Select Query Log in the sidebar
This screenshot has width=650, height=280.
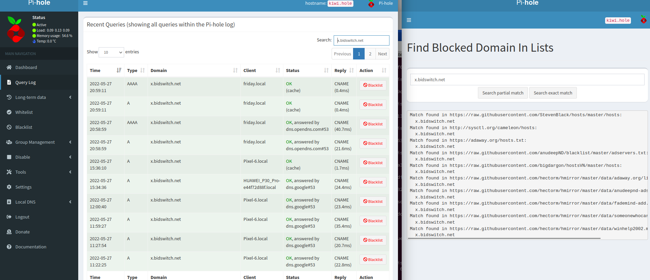(x=39, y=82)
